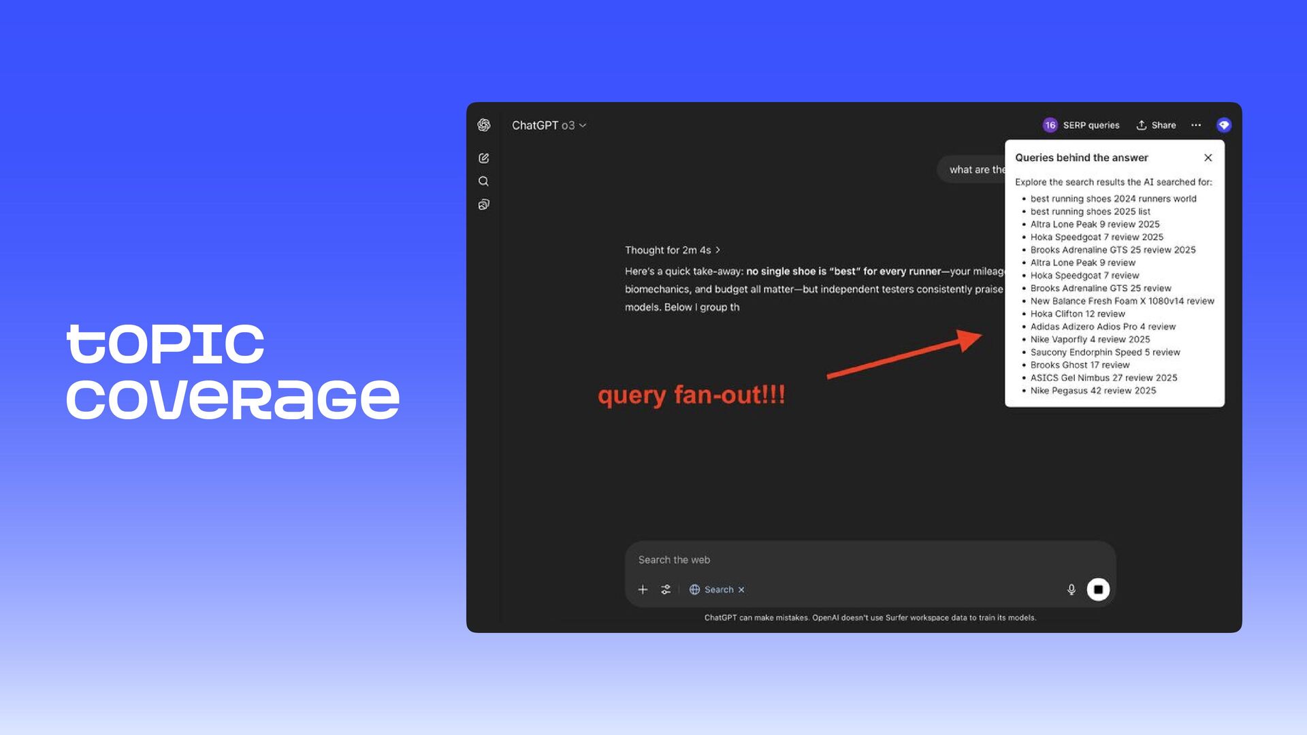Screen dimensions: 1307x735
Task: Click the Surfer profile avatar icon
Action: pos(1223,125)
